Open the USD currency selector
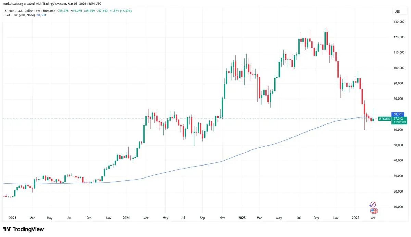This screenshot has width=411, height=237. (x=399, y=11)
